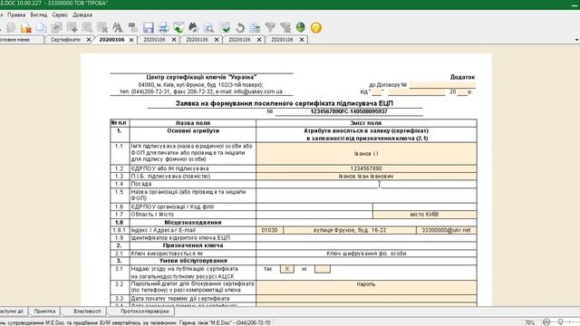The width and height of the screenshot is (580, 326).
Task: Click the 'Ідентифікатор відкритого ключа ЕЦП' label
Action: click(x=180, y=238)
